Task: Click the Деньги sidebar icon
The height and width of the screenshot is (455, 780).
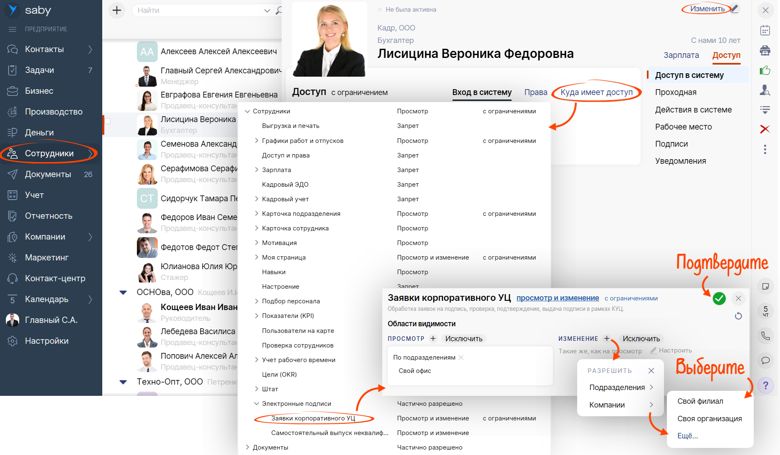Action: pos(13,132)
